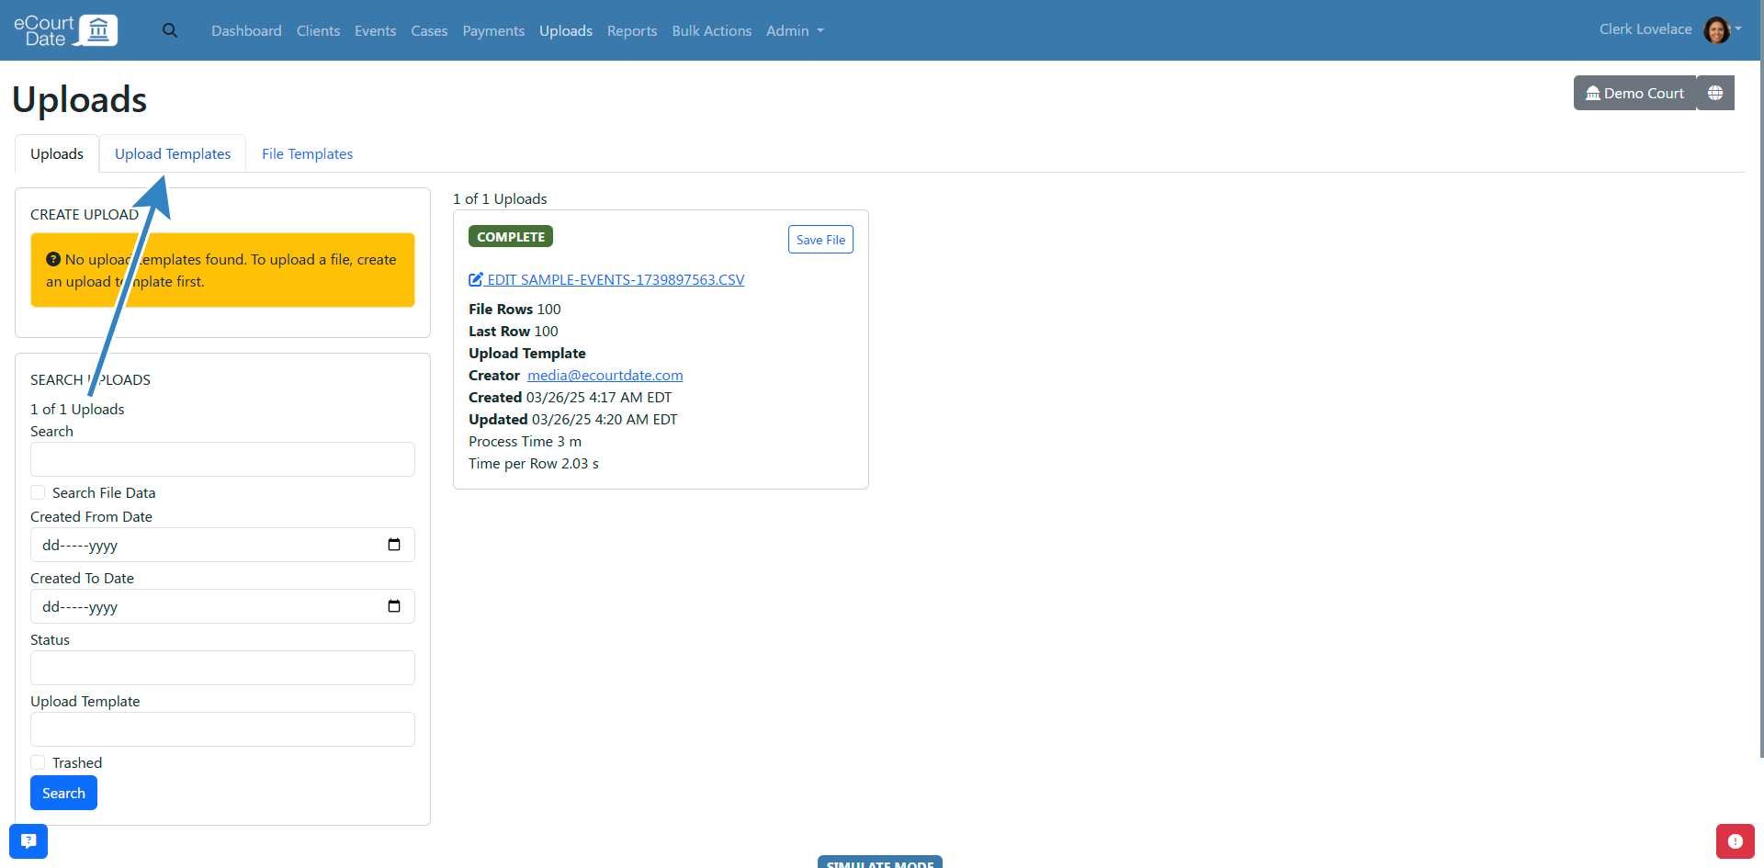Open Cases in navbar

429,30
